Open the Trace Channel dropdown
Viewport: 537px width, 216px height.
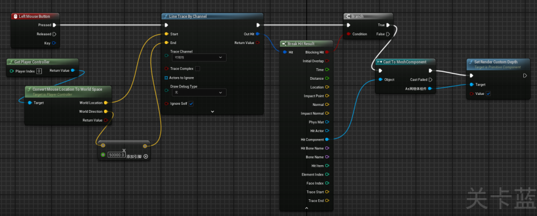tap(199, 57)
